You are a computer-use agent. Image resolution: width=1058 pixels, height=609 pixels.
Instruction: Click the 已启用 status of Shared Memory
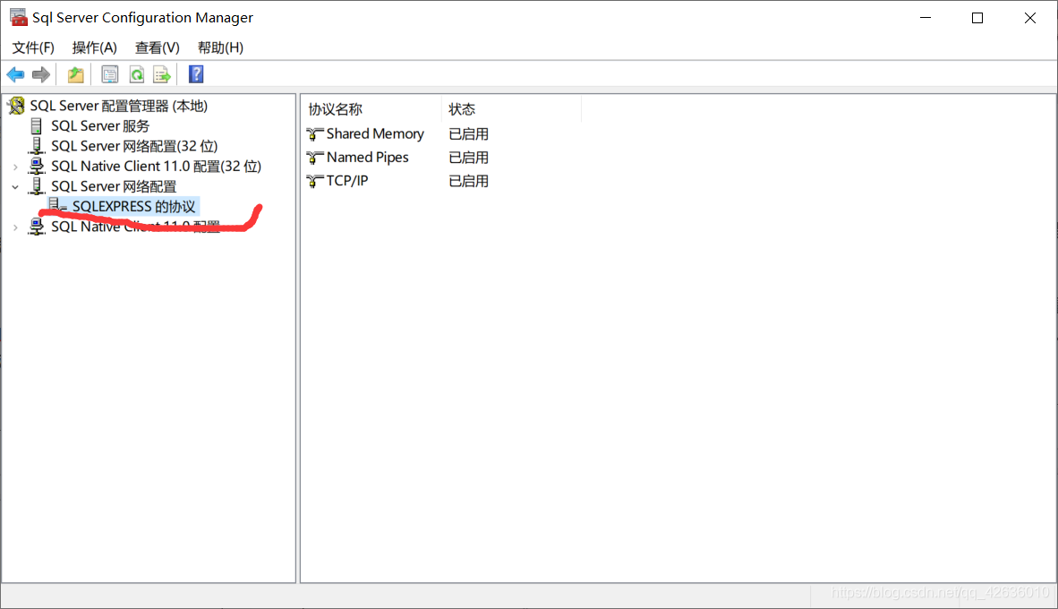click(x=468, y=134)
